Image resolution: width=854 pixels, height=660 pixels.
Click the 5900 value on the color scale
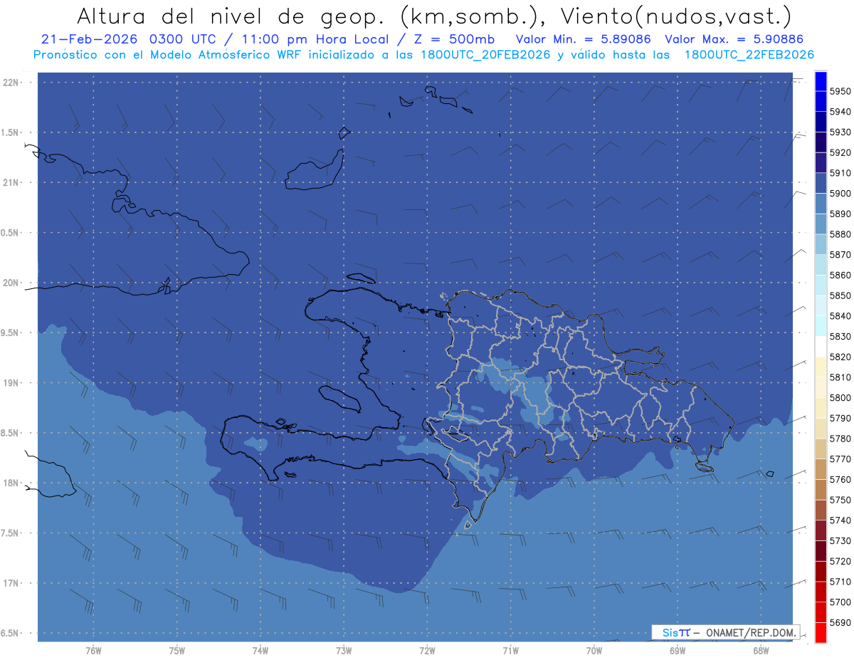840,194
